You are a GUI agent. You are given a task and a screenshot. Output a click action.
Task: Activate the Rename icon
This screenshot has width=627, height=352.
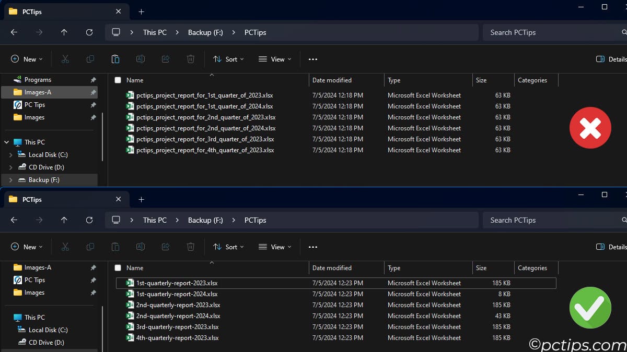point(140,59)
